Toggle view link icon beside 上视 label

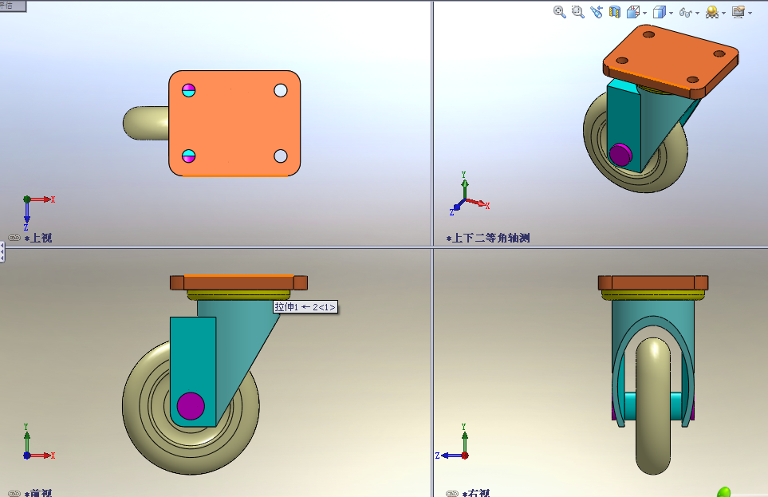point(14,238)
